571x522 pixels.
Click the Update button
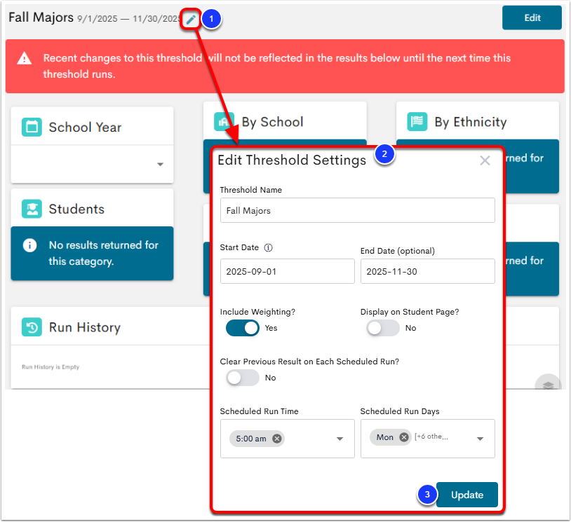[x=466, y=495]
